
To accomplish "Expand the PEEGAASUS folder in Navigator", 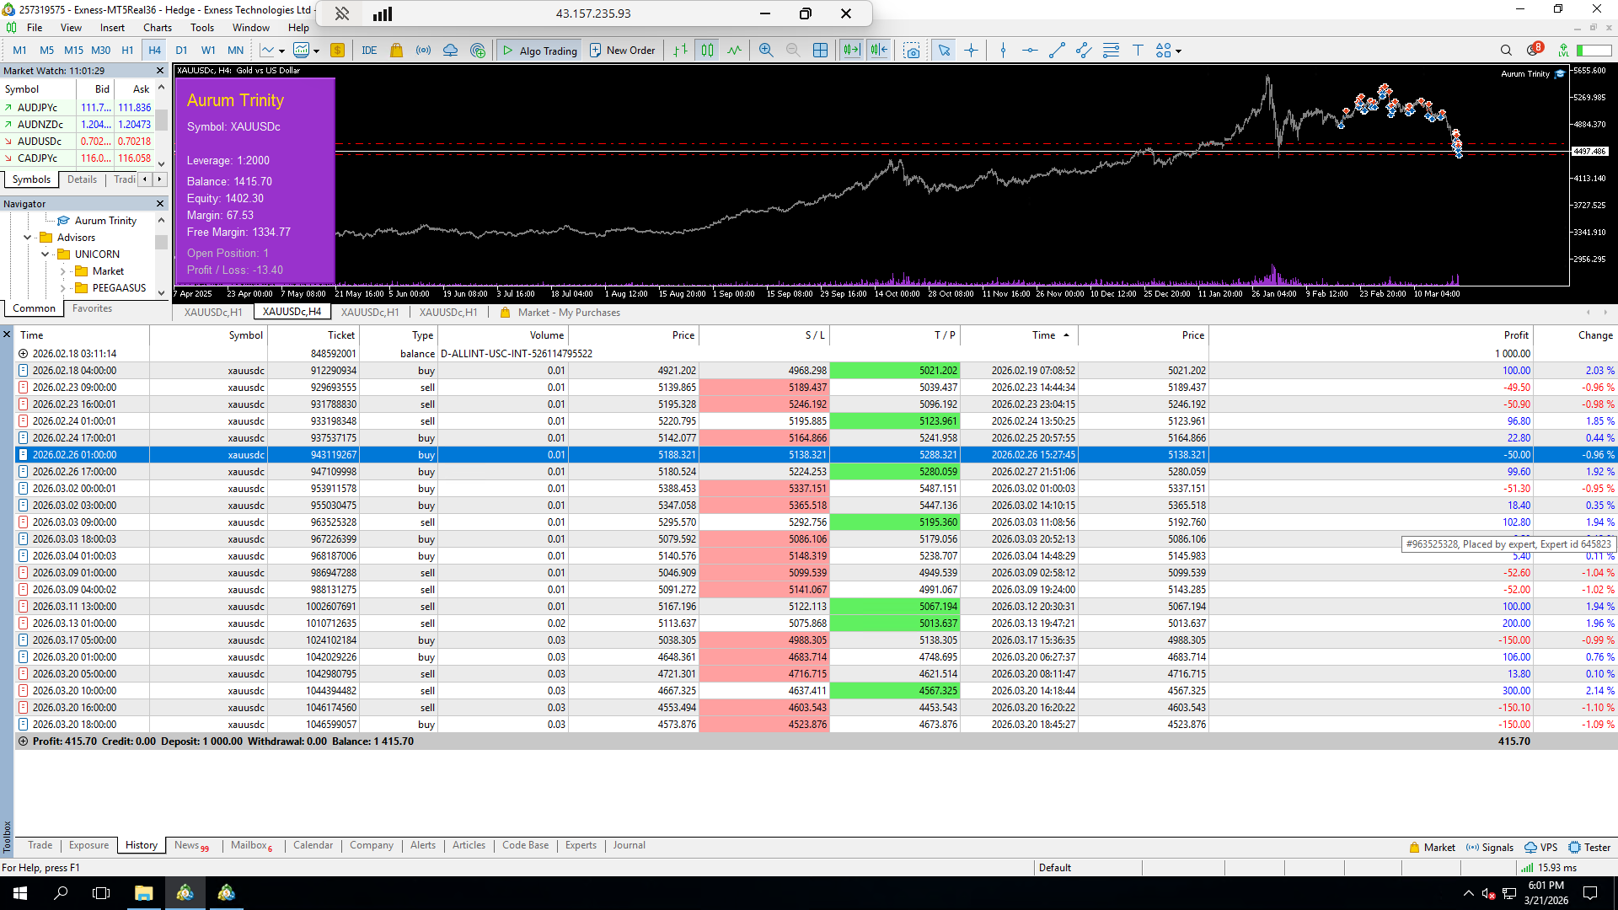I will [62, 288].
